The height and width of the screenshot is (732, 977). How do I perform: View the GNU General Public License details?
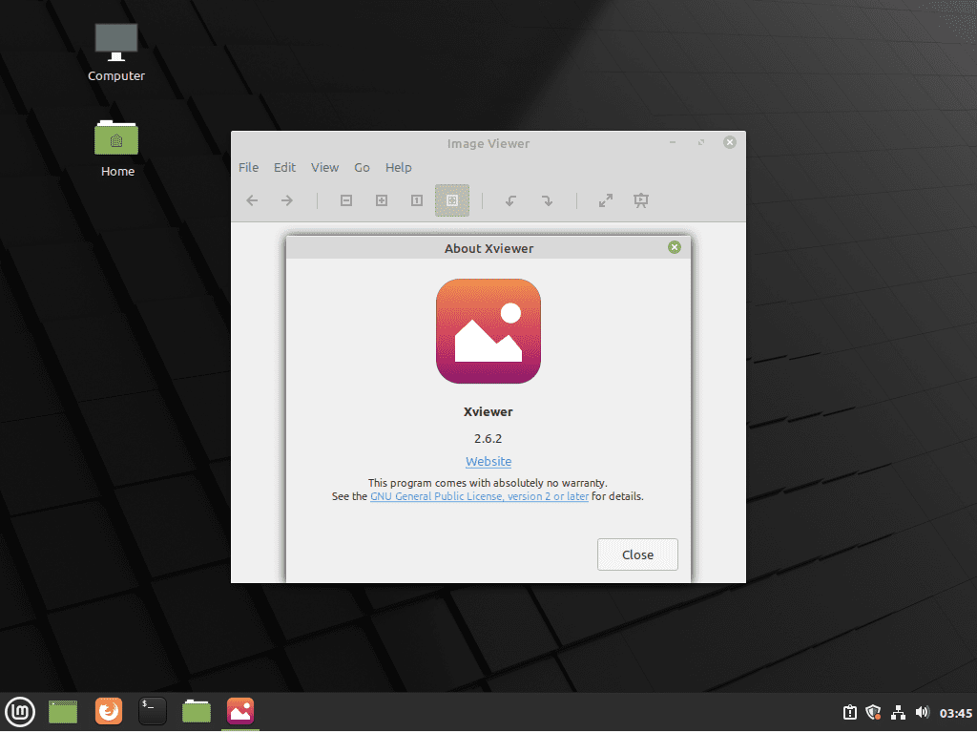pos(479,495)
